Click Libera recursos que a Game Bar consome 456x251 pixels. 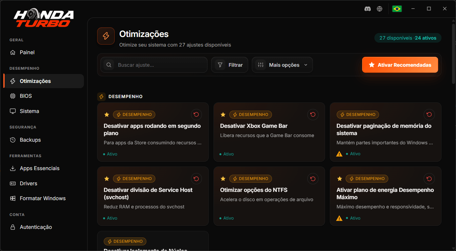tap(267, 135)
